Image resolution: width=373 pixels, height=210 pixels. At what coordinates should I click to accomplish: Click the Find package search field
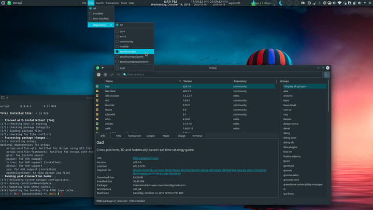[222, 75]
